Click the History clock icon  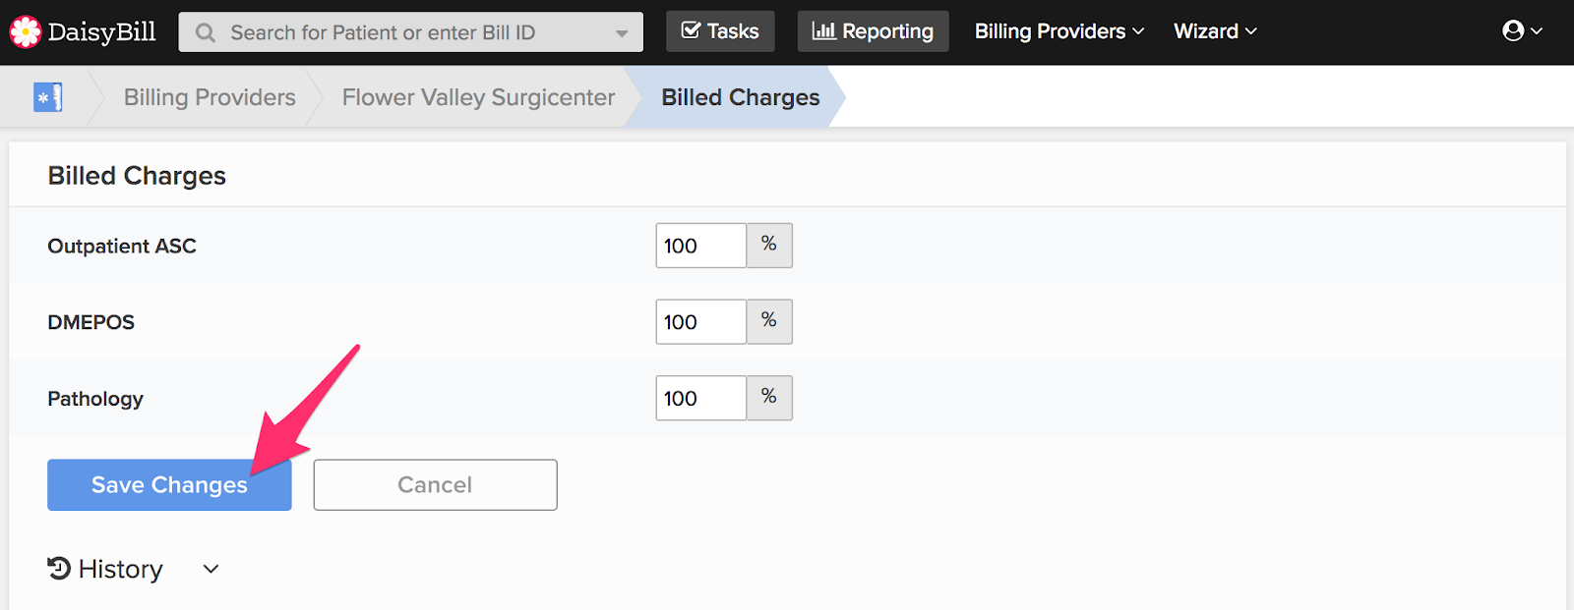click(59, 569)
